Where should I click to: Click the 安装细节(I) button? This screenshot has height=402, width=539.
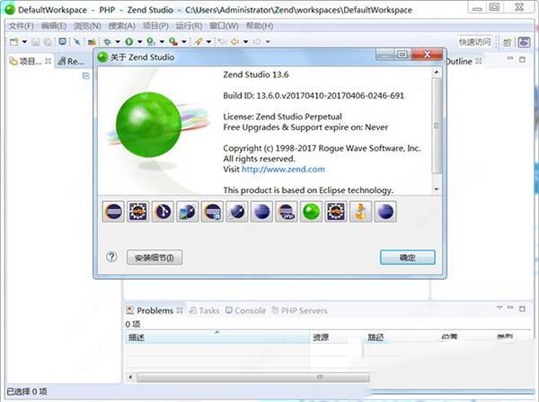point(155,258)
